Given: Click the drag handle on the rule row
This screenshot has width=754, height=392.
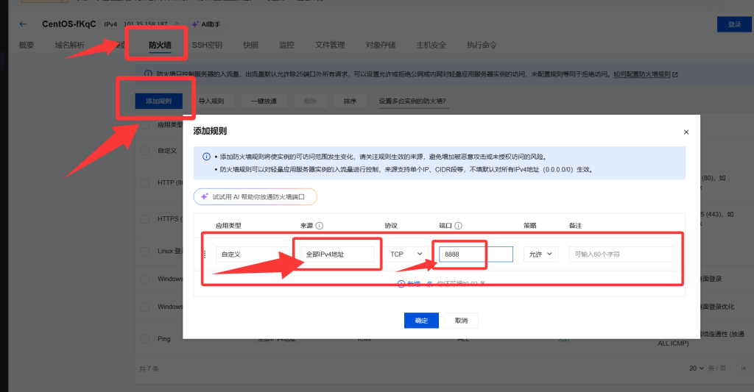Looking at the screenshot, I should click(205, 254).
